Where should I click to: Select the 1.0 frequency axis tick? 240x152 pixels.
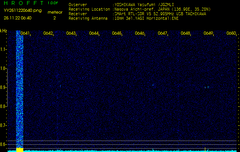point(3,68)
